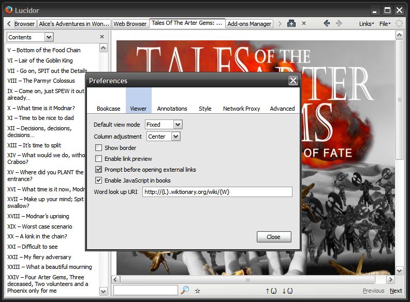Switch to Browser tab
The height and width of the screenshot is (302, 410).
click(24, 24)
